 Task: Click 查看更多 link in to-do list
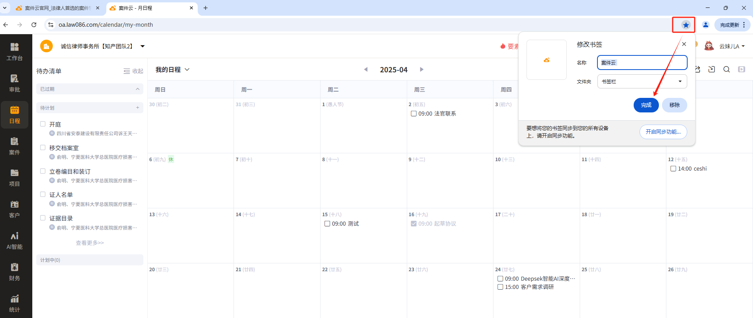click(x=90, y=243)
